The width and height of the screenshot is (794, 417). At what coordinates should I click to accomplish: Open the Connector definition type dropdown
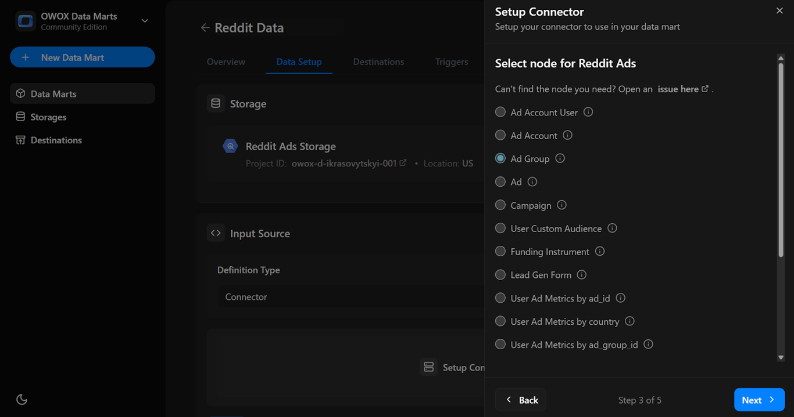click(351, 297)
